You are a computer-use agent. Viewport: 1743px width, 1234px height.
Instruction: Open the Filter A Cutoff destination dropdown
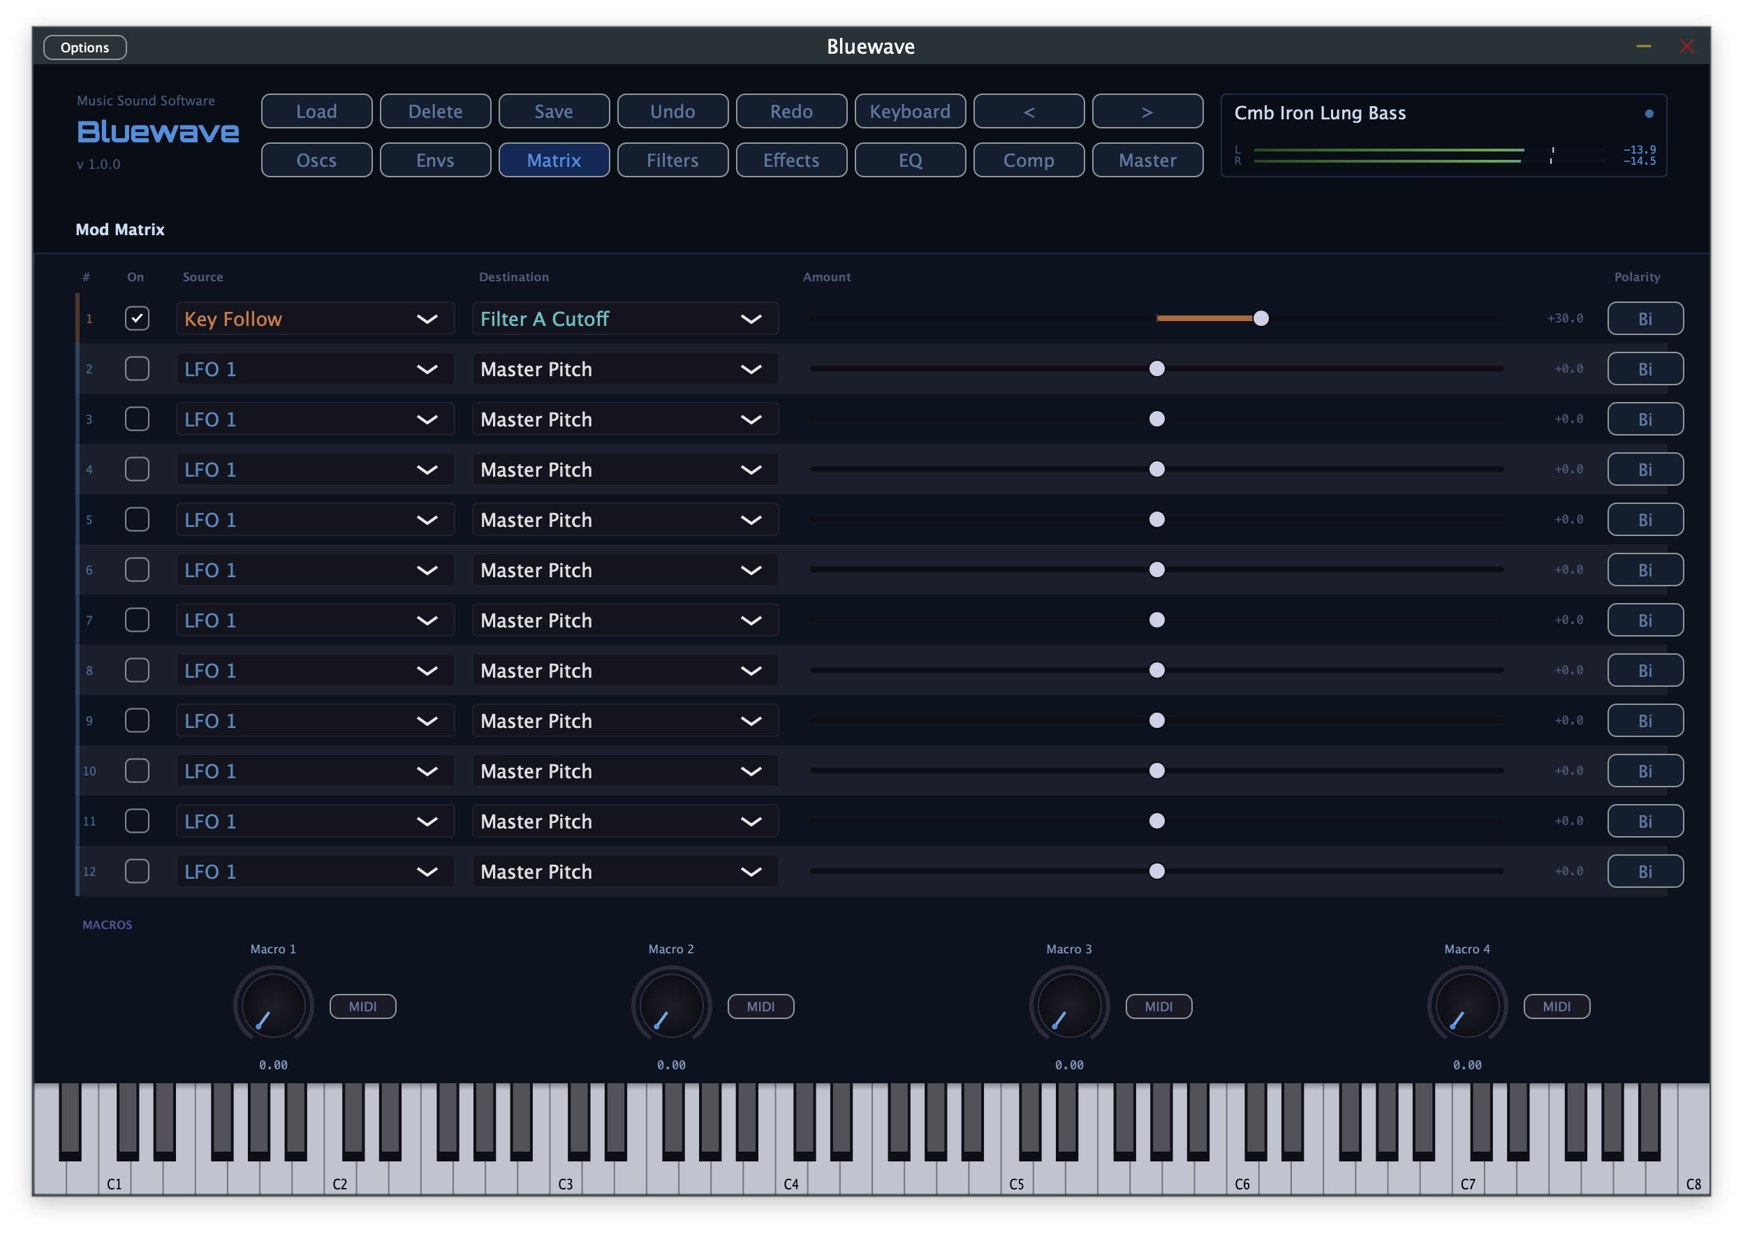point(625,318)
